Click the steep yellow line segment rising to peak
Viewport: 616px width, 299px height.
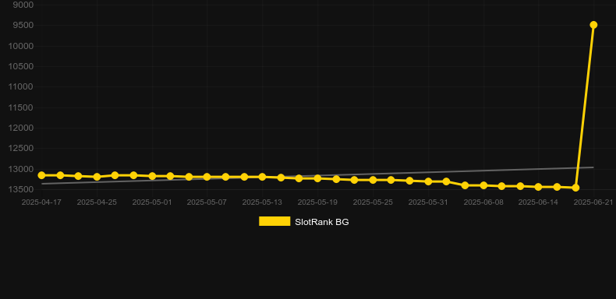tap(585, 106)
